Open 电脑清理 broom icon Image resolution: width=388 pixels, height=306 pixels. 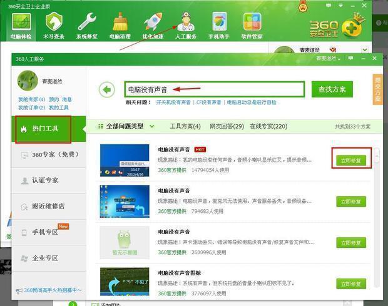tap(120, 26)
